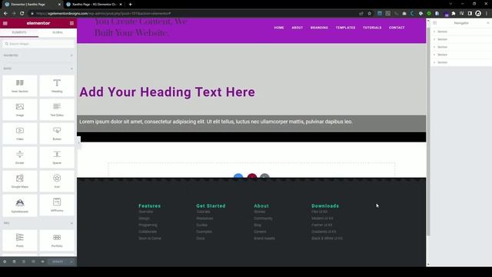Select the Video widget

20,133
